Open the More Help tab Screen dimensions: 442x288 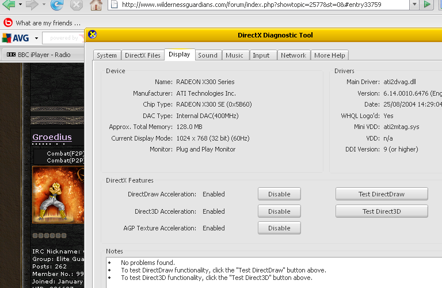[330, 55]
